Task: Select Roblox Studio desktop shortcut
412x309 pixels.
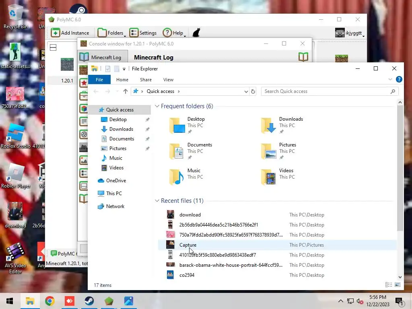Action: (x=16, y=136)
